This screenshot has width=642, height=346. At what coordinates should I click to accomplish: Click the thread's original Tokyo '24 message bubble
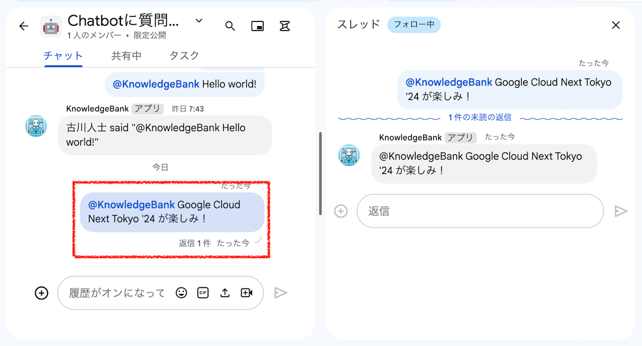[x=510, y=89]
